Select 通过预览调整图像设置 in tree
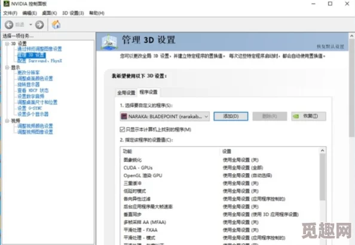This screenshot has width=355, height=245. [x=39, y=49]
